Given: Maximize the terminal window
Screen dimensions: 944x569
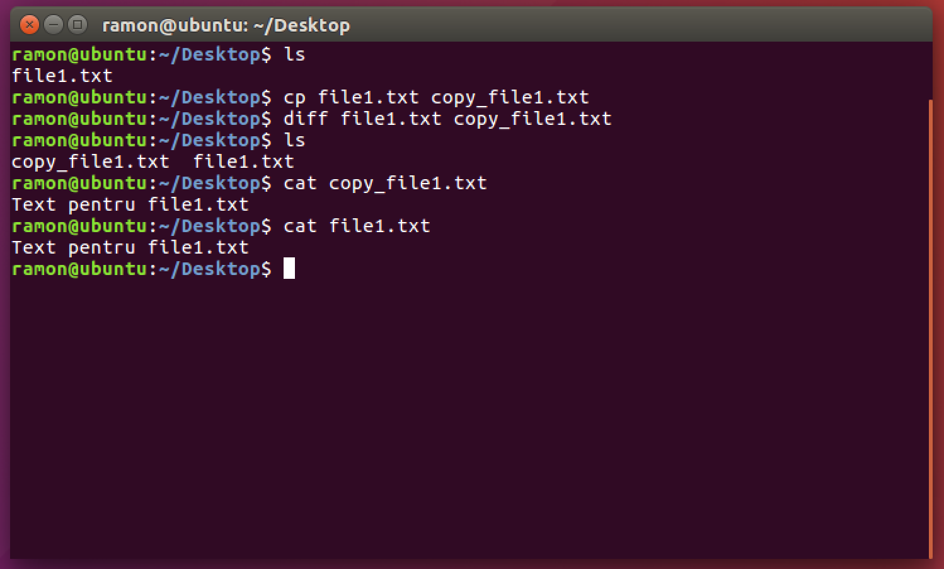Looking at the screenshot, I should click(x=77, y=25).
